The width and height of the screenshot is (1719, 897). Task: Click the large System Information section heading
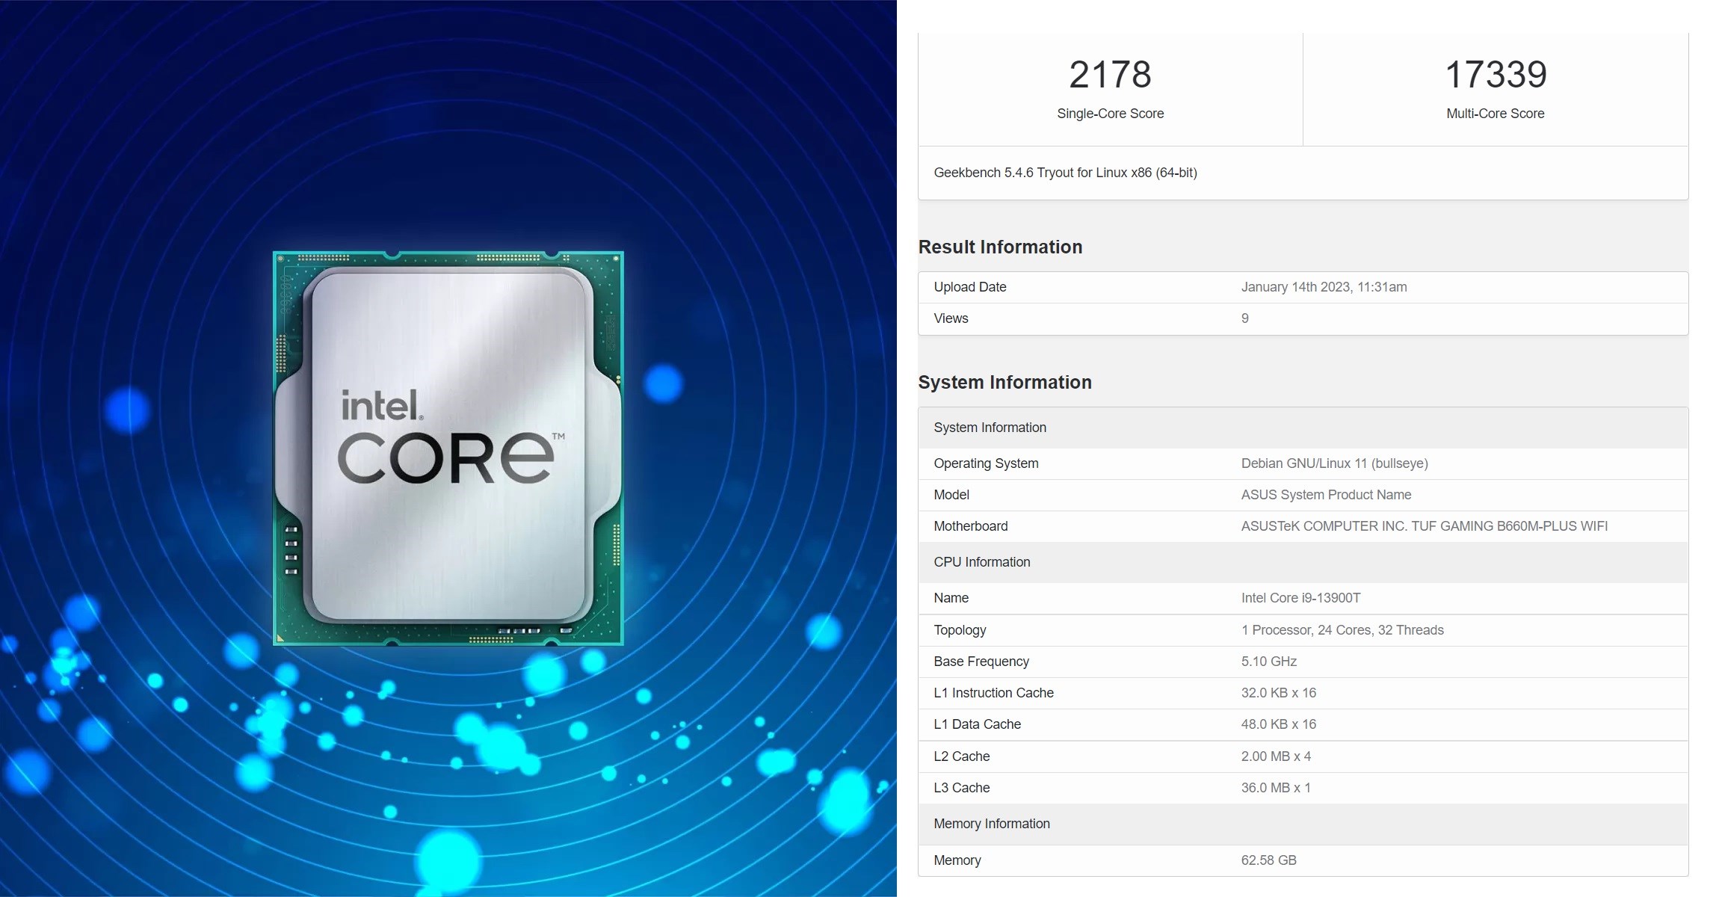(1004, 382)
